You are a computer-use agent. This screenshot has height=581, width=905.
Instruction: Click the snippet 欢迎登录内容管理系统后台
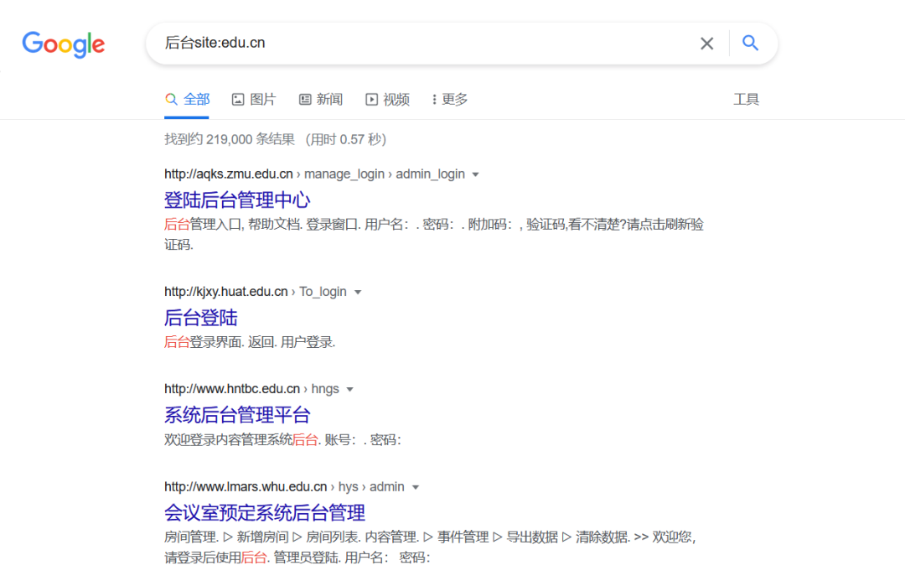click(x=282, y=440)
